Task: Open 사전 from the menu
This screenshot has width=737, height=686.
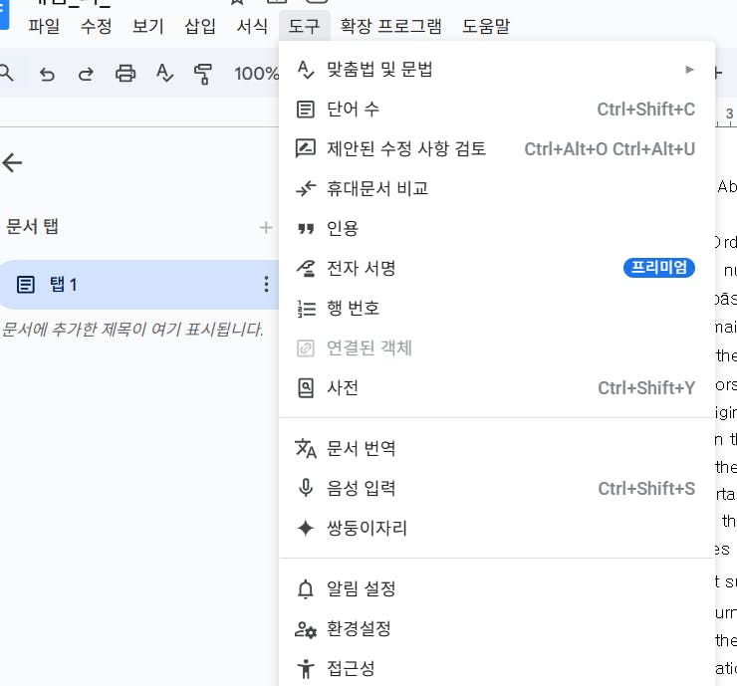Action: point(496,388)
